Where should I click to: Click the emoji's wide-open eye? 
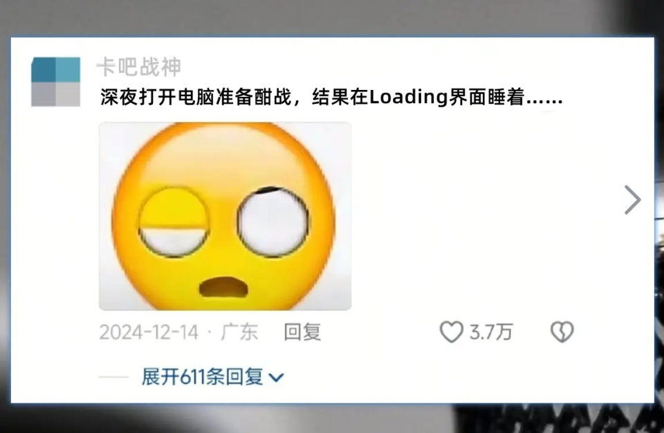(x=273, y=221)
